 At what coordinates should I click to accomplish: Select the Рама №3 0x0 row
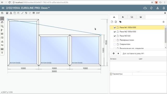137,36
